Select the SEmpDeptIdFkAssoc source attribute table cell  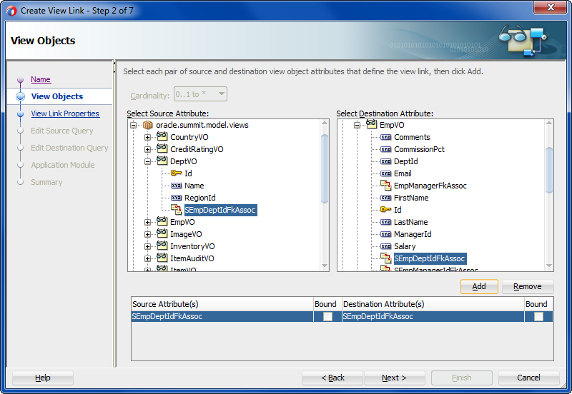222,316
